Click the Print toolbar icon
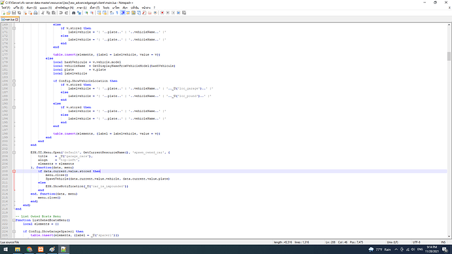 click(x=35, y=12)
